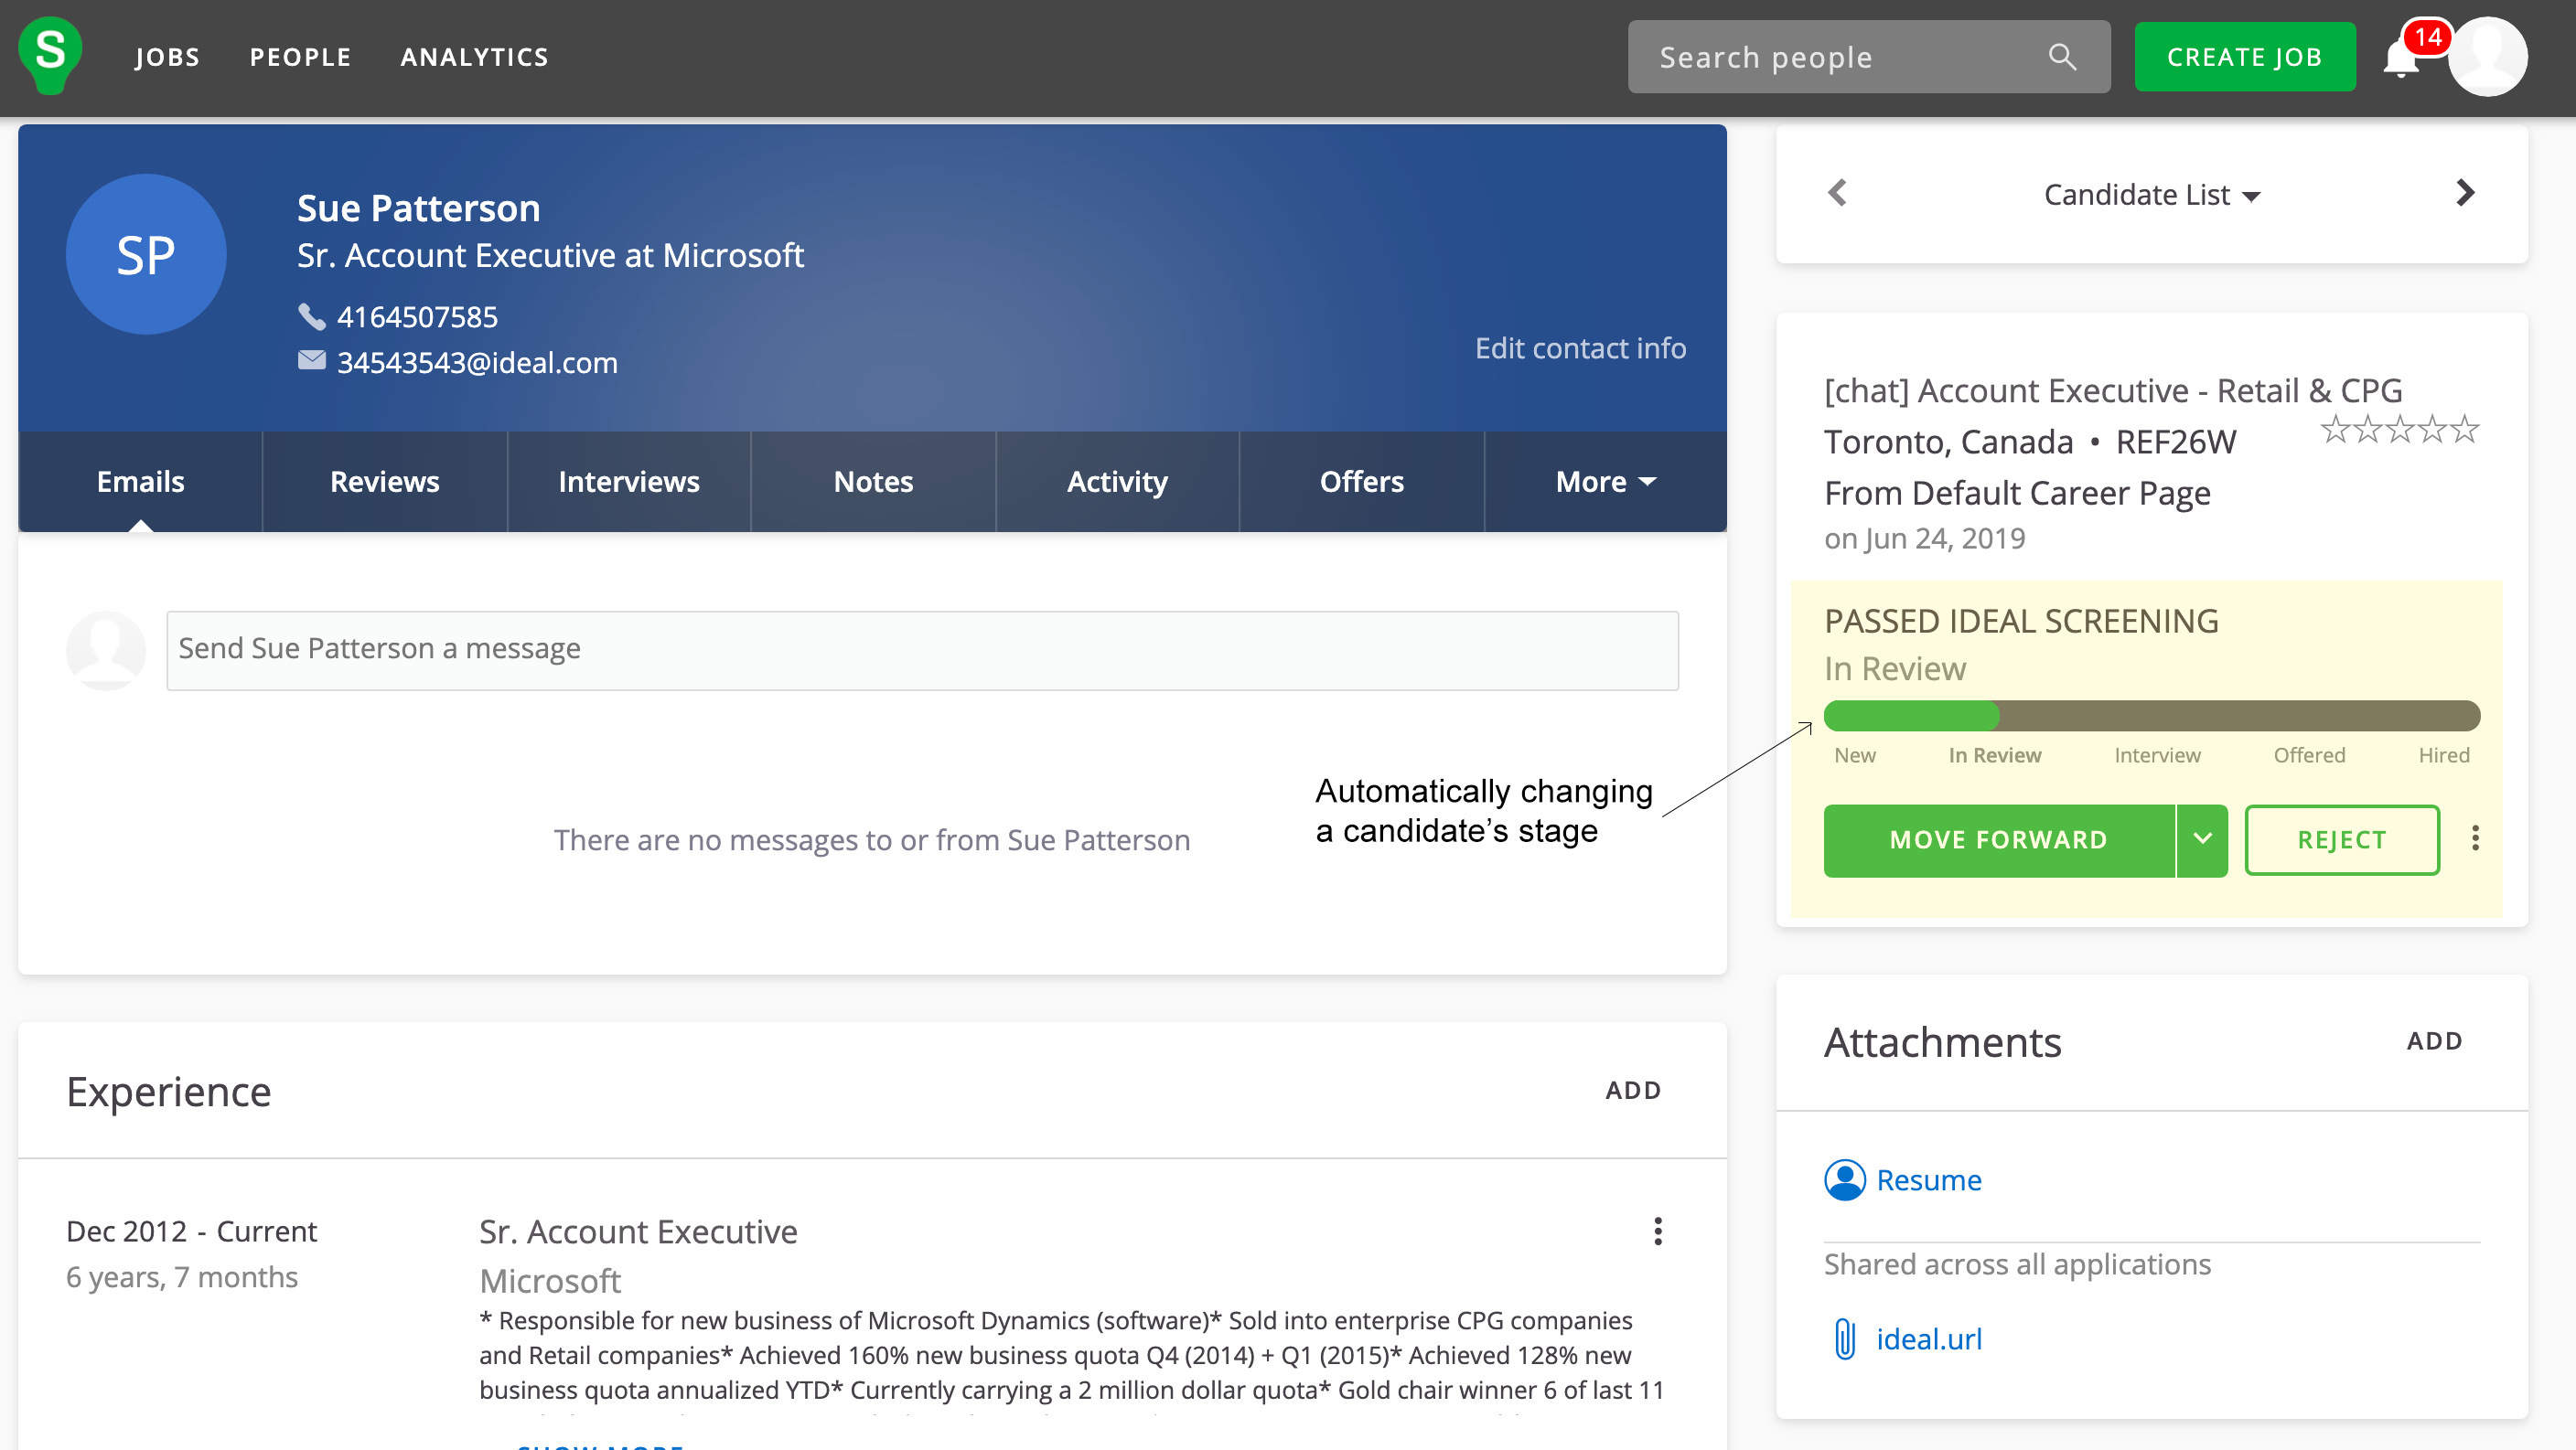Open three-dot menu next to Reject button
The height and width of the screenshot is (1450, 2576).
[x=2475, y=838]
